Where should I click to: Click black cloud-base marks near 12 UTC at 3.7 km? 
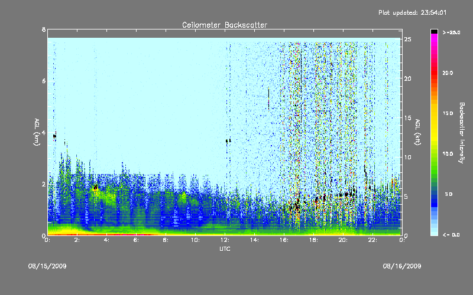228,140
